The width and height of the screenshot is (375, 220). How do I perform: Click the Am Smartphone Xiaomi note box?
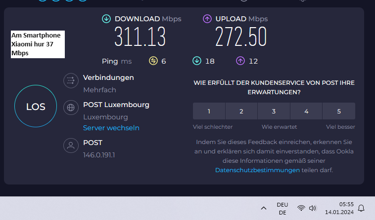point(38,44)
